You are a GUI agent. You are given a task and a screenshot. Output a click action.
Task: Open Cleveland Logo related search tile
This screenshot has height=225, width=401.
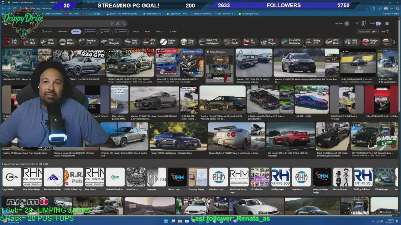coord(219,177)
